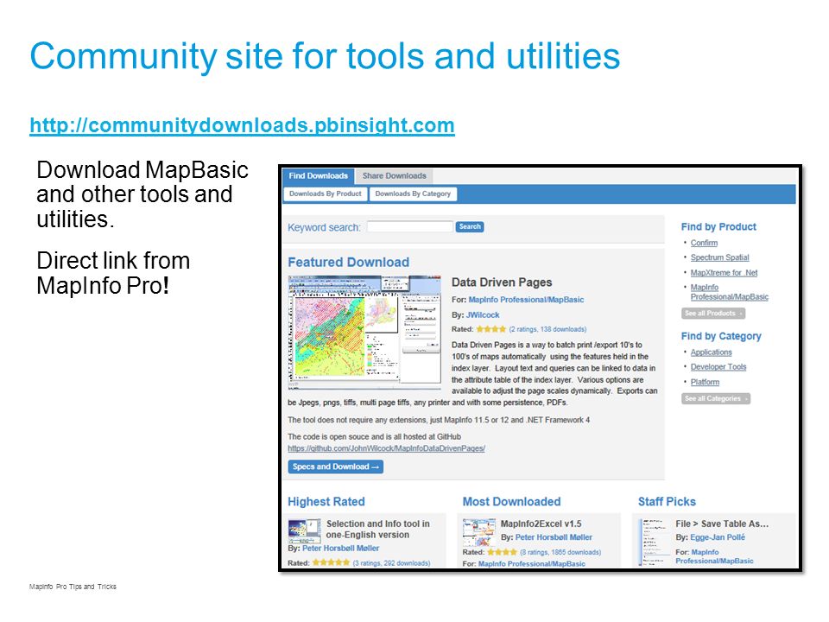Image resolution: width=829 pixels, height=622 pixels.
Task: Open the Spectrum Spatial product link
Action: click(719, 257)
